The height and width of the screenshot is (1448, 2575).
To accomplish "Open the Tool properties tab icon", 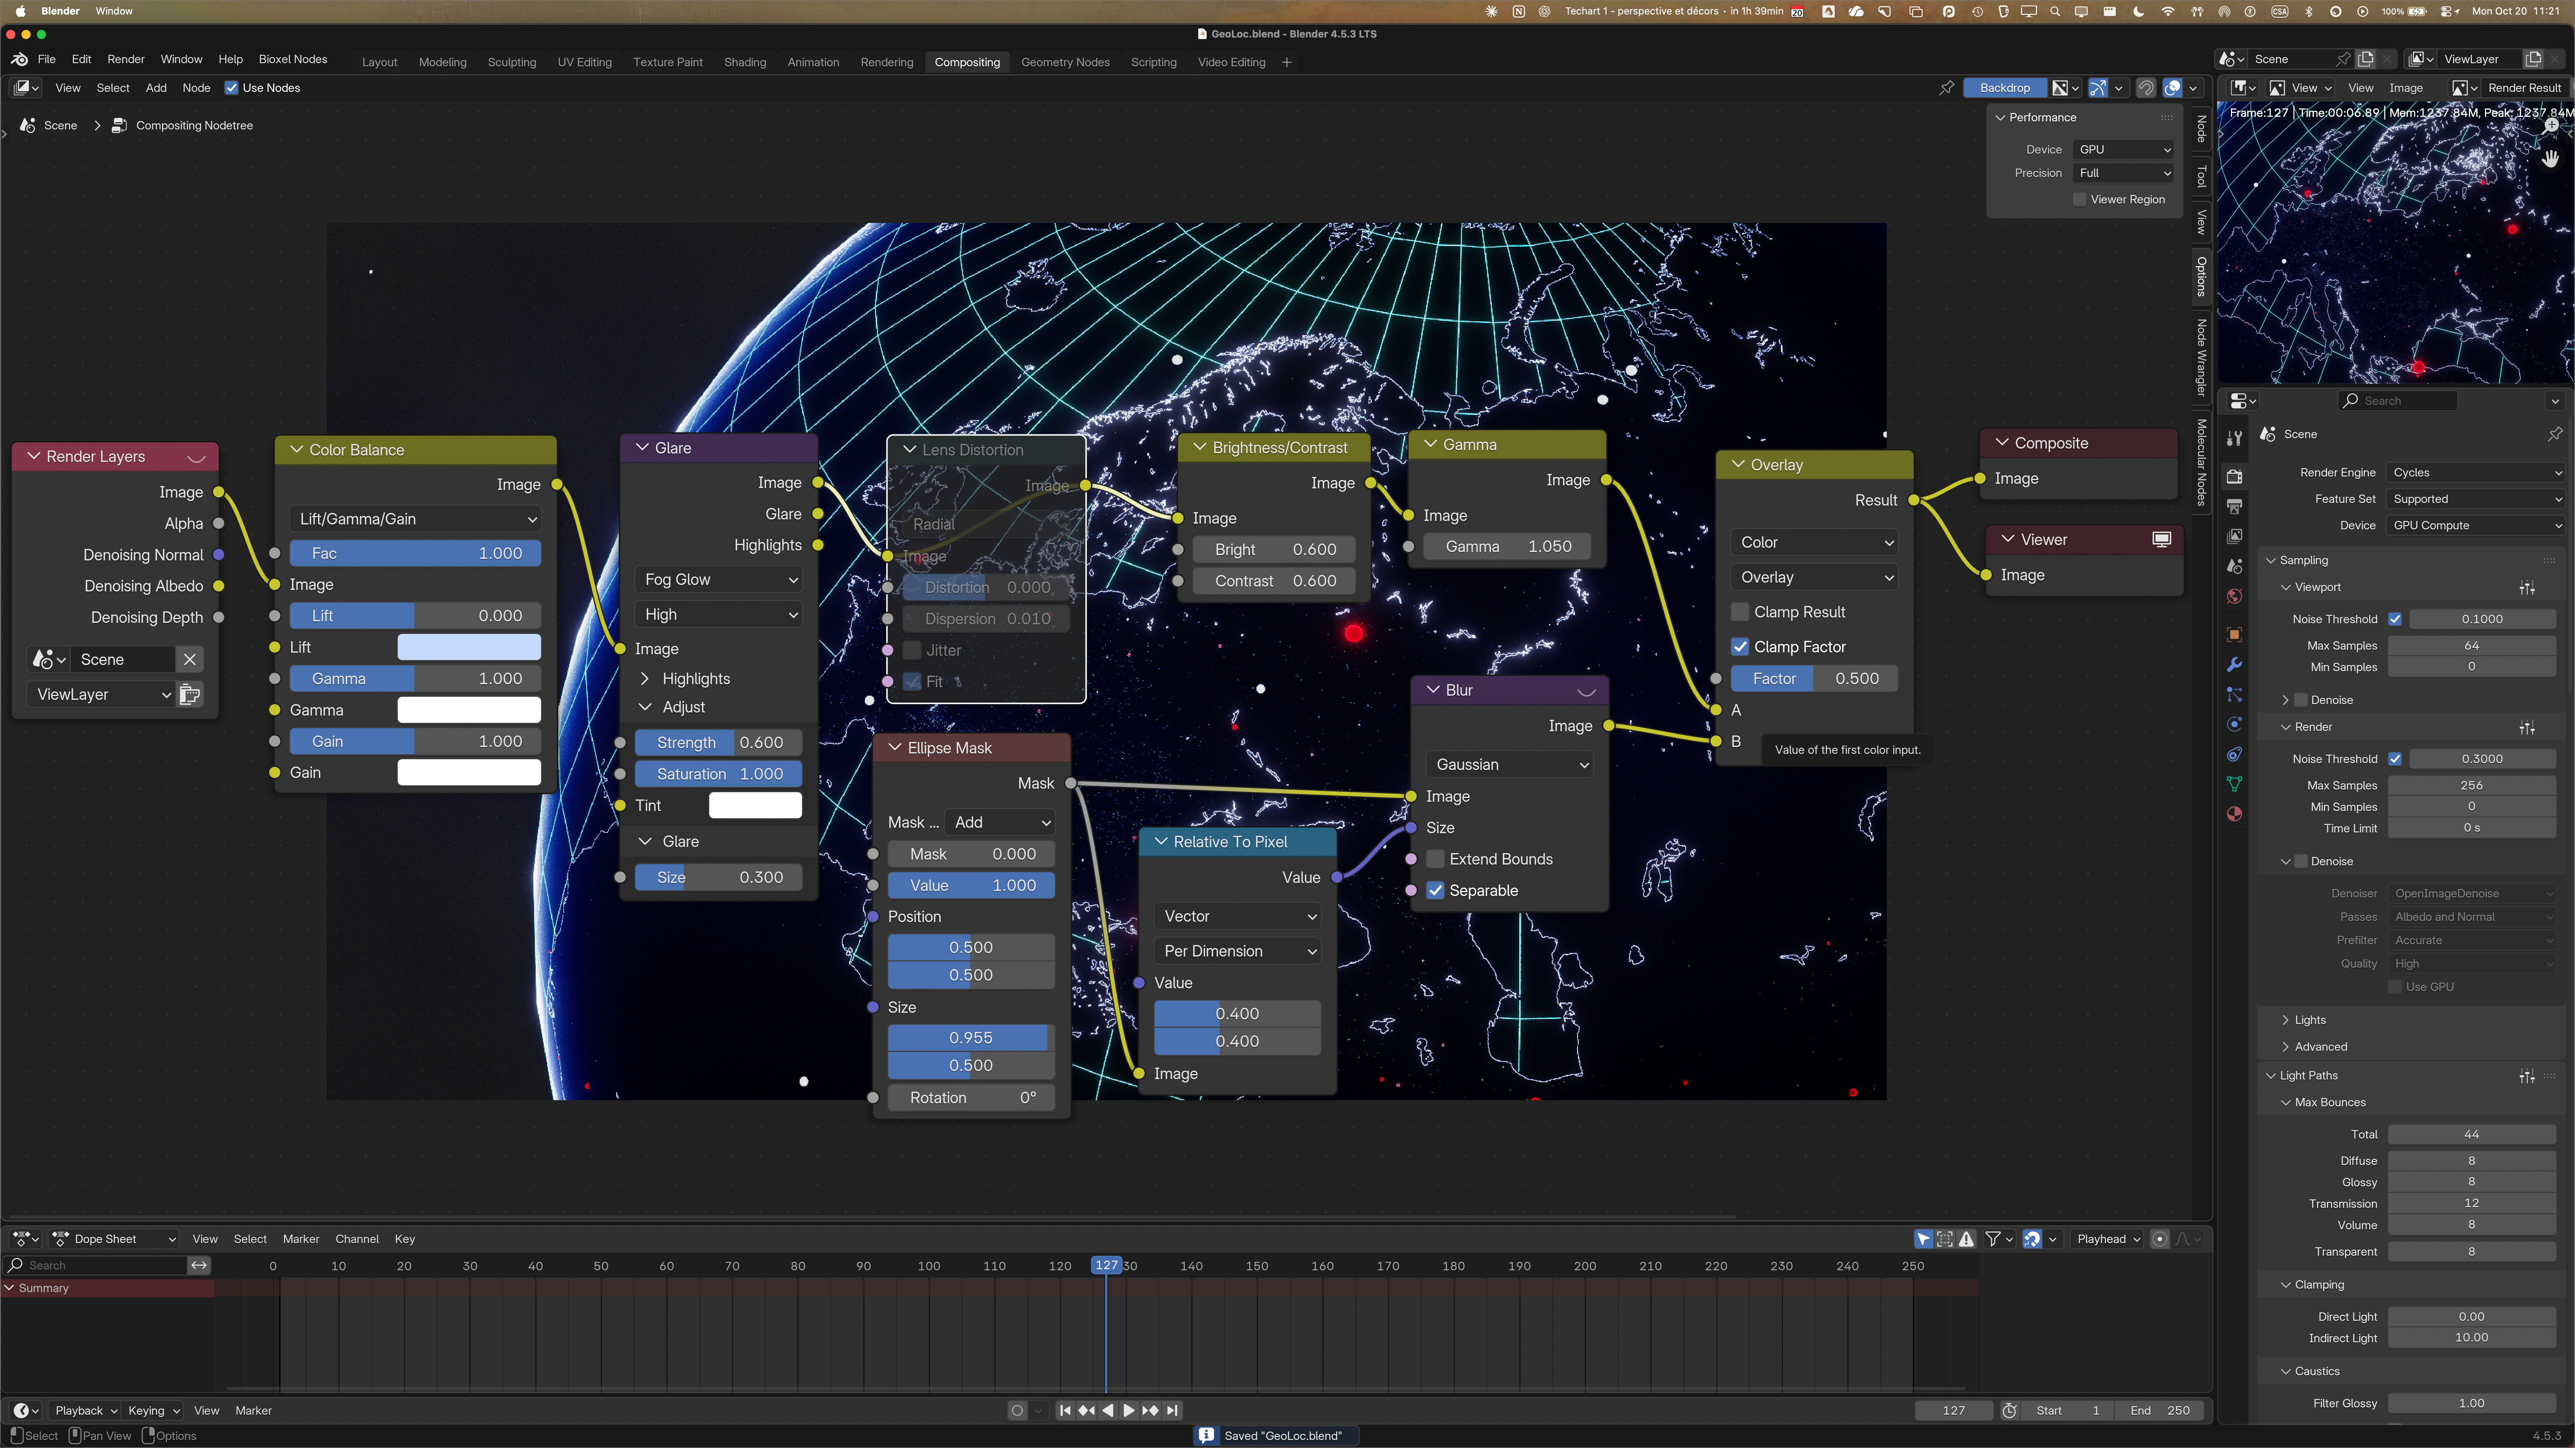I will click(2234, 438).
